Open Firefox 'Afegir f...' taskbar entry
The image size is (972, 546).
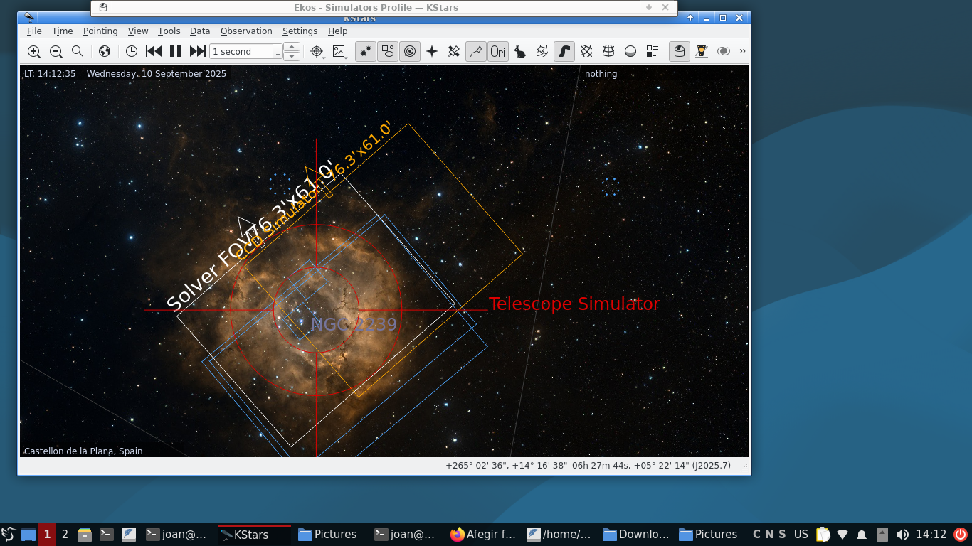tap(484, 535)
